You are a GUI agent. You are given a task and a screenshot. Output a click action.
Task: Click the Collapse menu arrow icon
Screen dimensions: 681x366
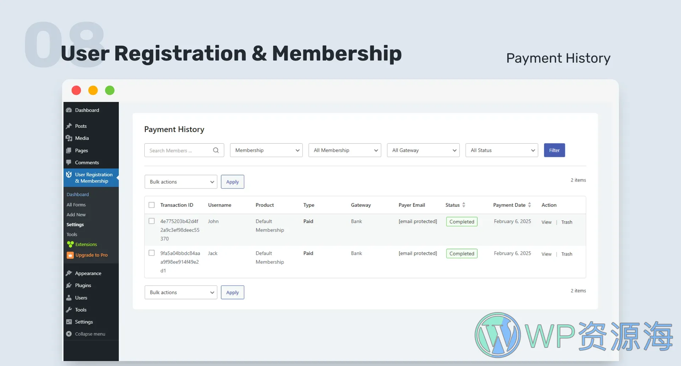69,334
